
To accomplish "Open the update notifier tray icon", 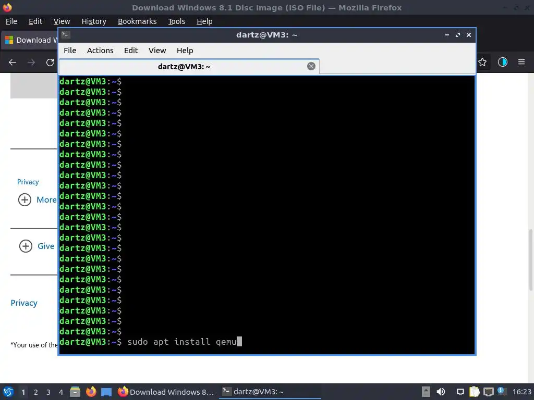I will pyautogui.click(x=501, y=391).
